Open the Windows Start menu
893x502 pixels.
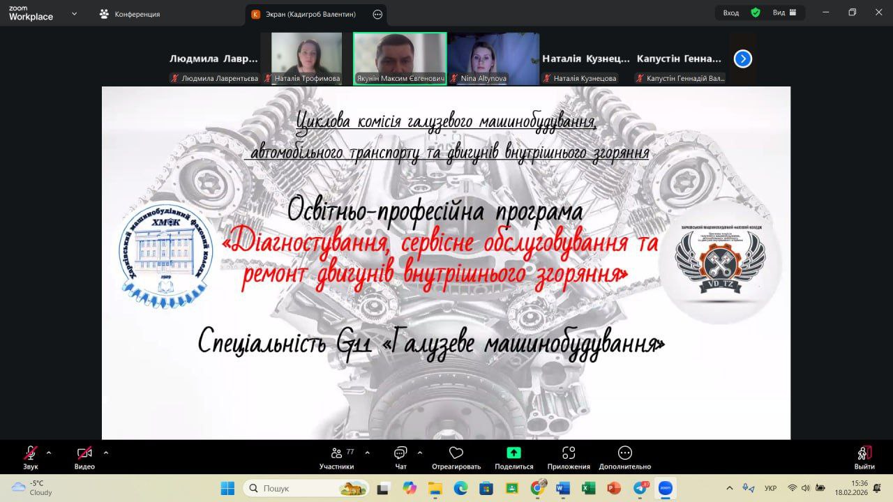pos(227,488)
